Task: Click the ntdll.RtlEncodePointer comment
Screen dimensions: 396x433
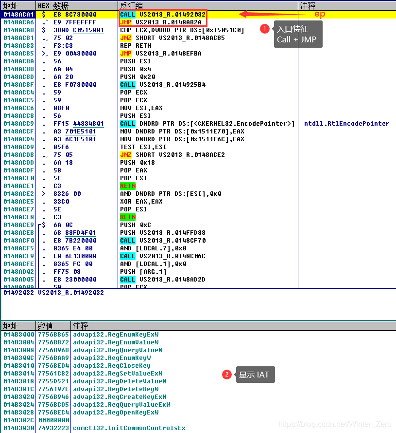Action: pyautogui.click(x=346, y=123)
